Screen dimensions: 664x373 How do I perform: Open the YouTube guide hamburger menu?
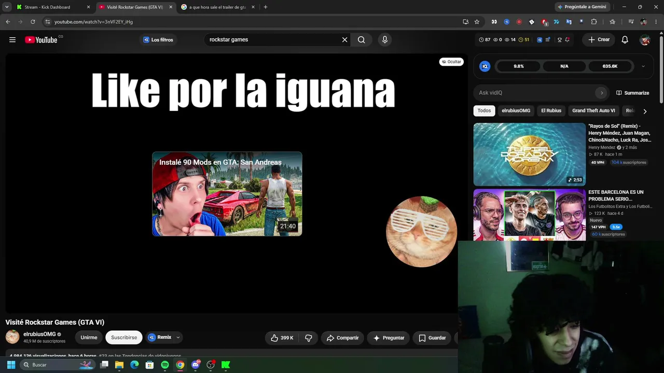12,40
